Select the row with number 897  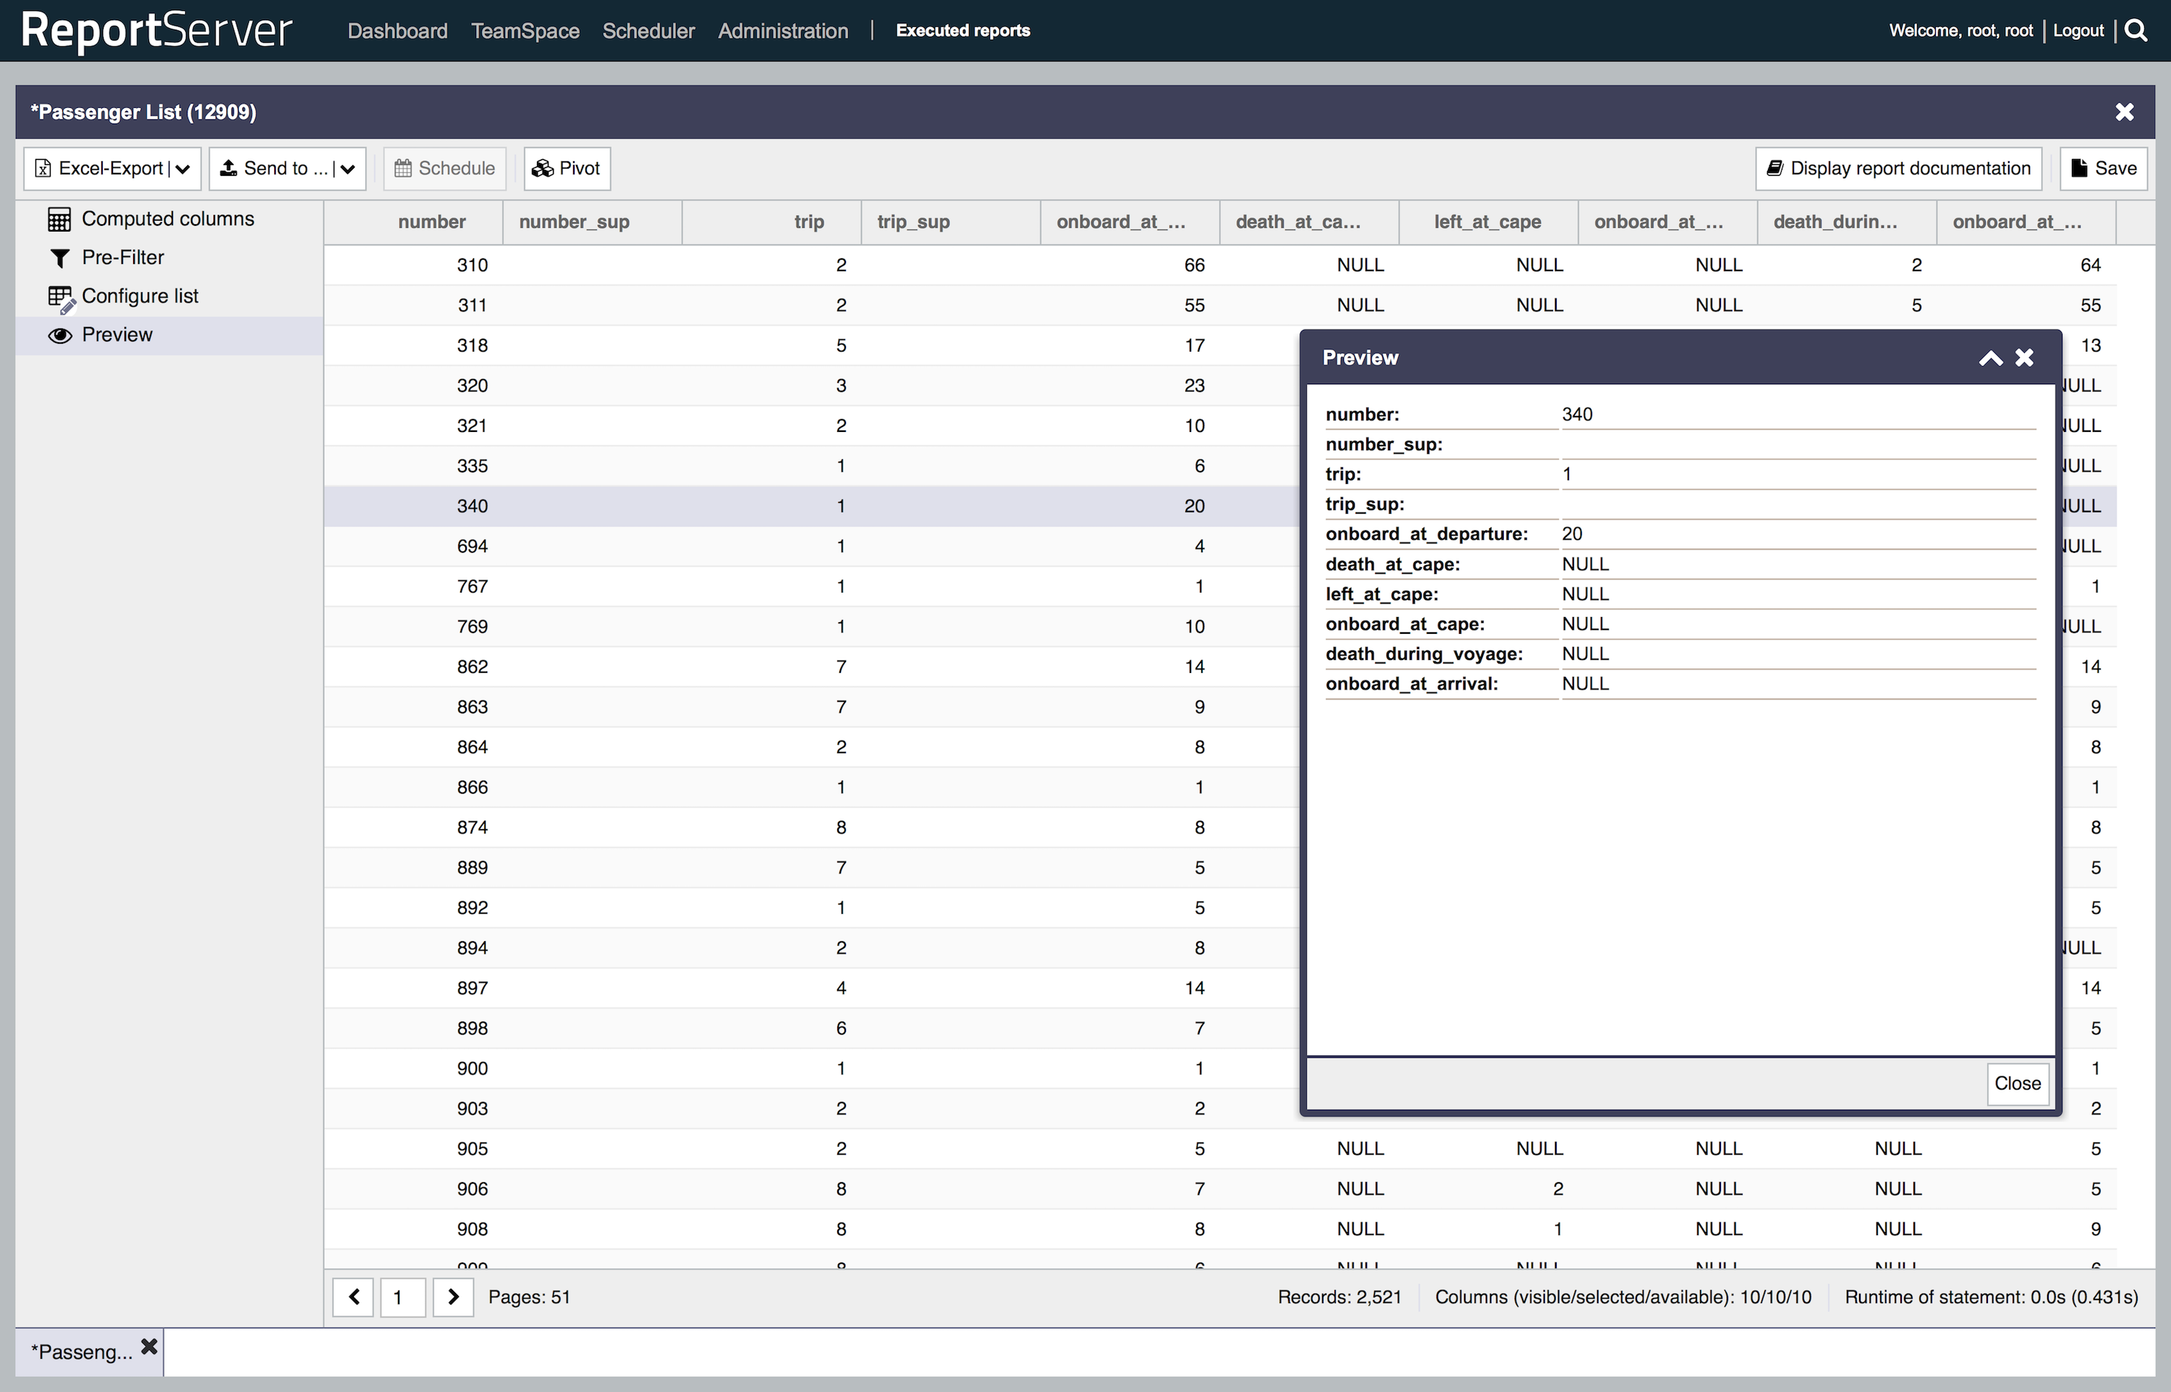472,988
